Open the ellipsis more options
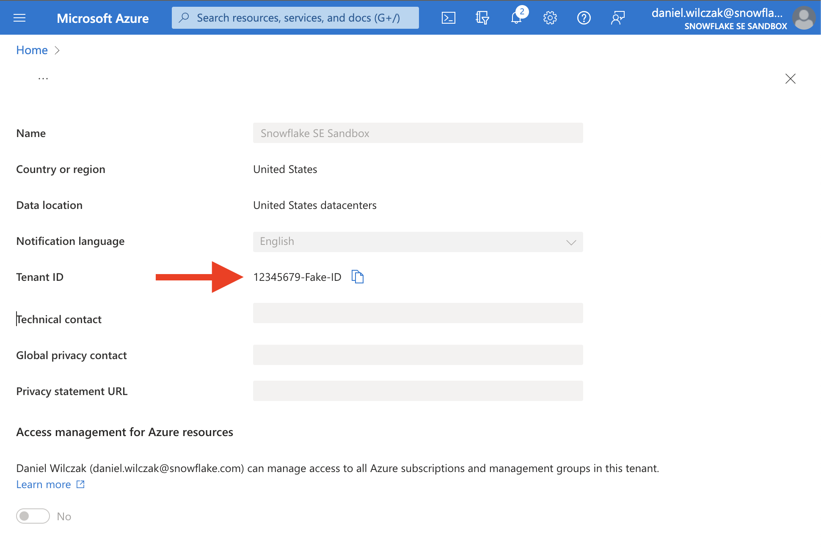 [43, 79]
